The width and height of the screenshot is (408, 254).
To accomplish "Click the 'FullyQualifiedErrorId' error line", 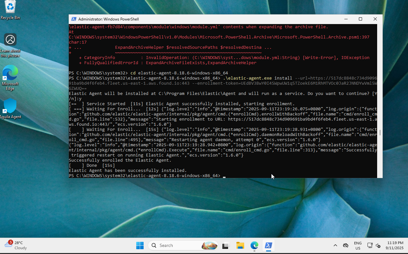I will click(x=168, y=63).
